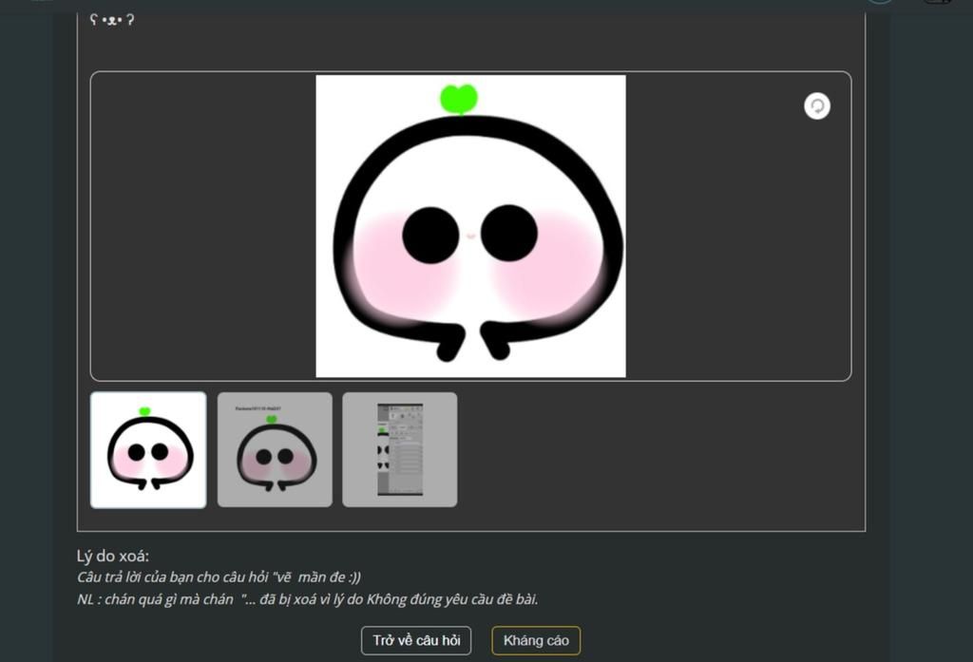Image resolution: width=973 pixels, height=662 pixels.
Task: Click the large panda drawing preview
Action: [x=470, y=226]
